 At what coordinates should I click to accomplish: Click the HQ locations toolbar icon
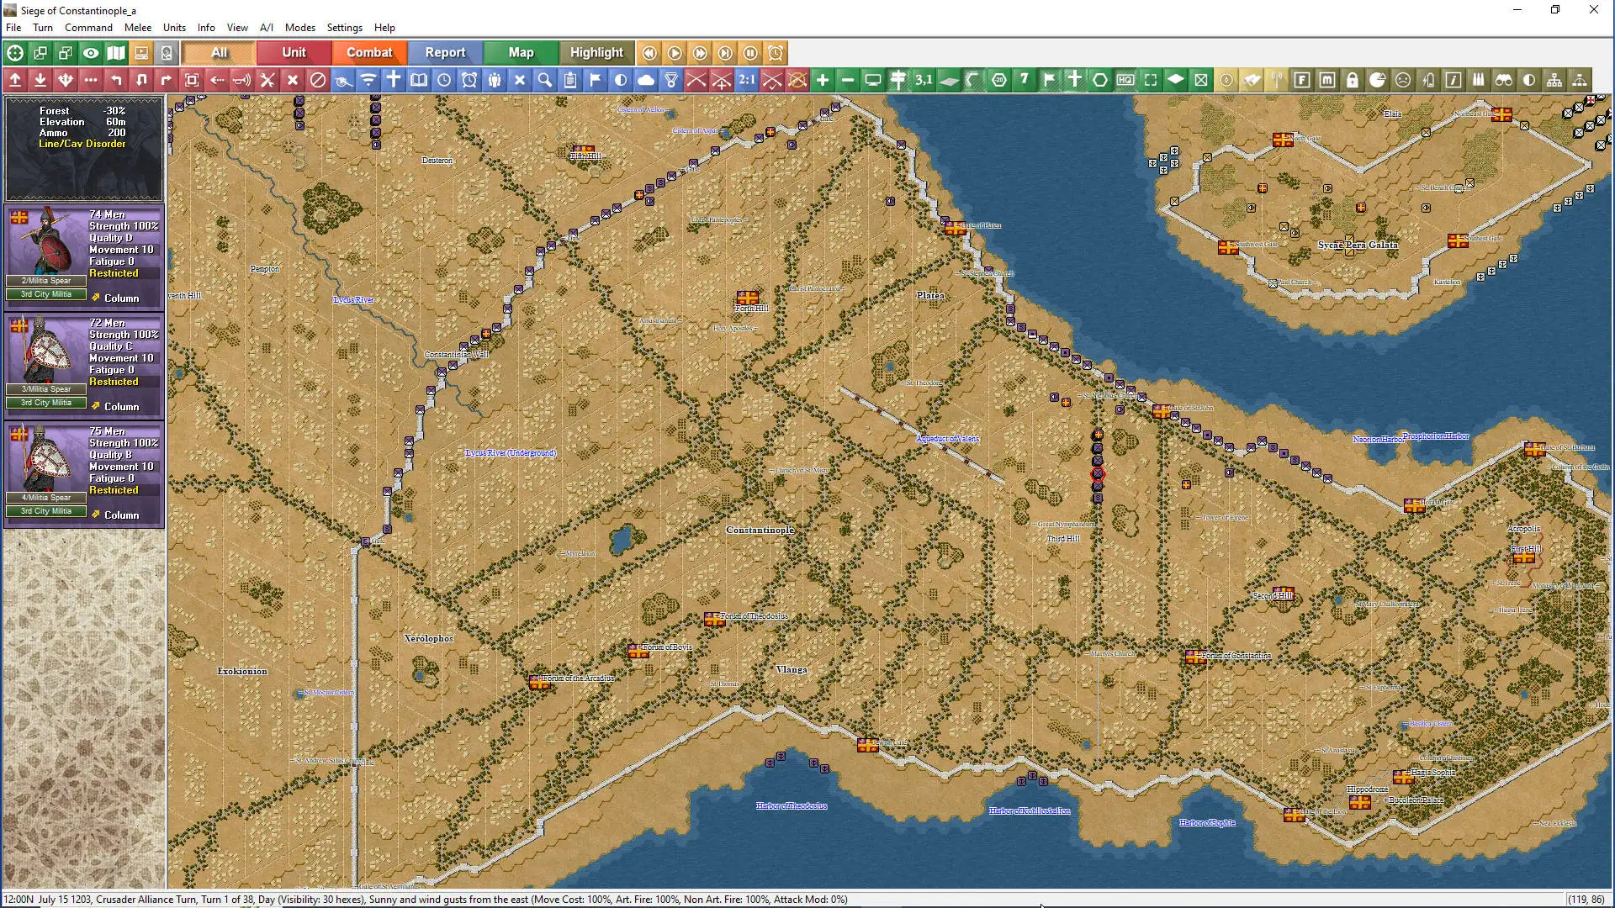click(x=1125, y=80)
